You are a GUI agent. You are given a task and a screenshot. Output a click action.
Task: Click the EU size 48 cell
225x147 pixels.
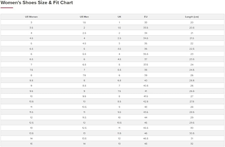pyautogui.click(x=146, y=144)
